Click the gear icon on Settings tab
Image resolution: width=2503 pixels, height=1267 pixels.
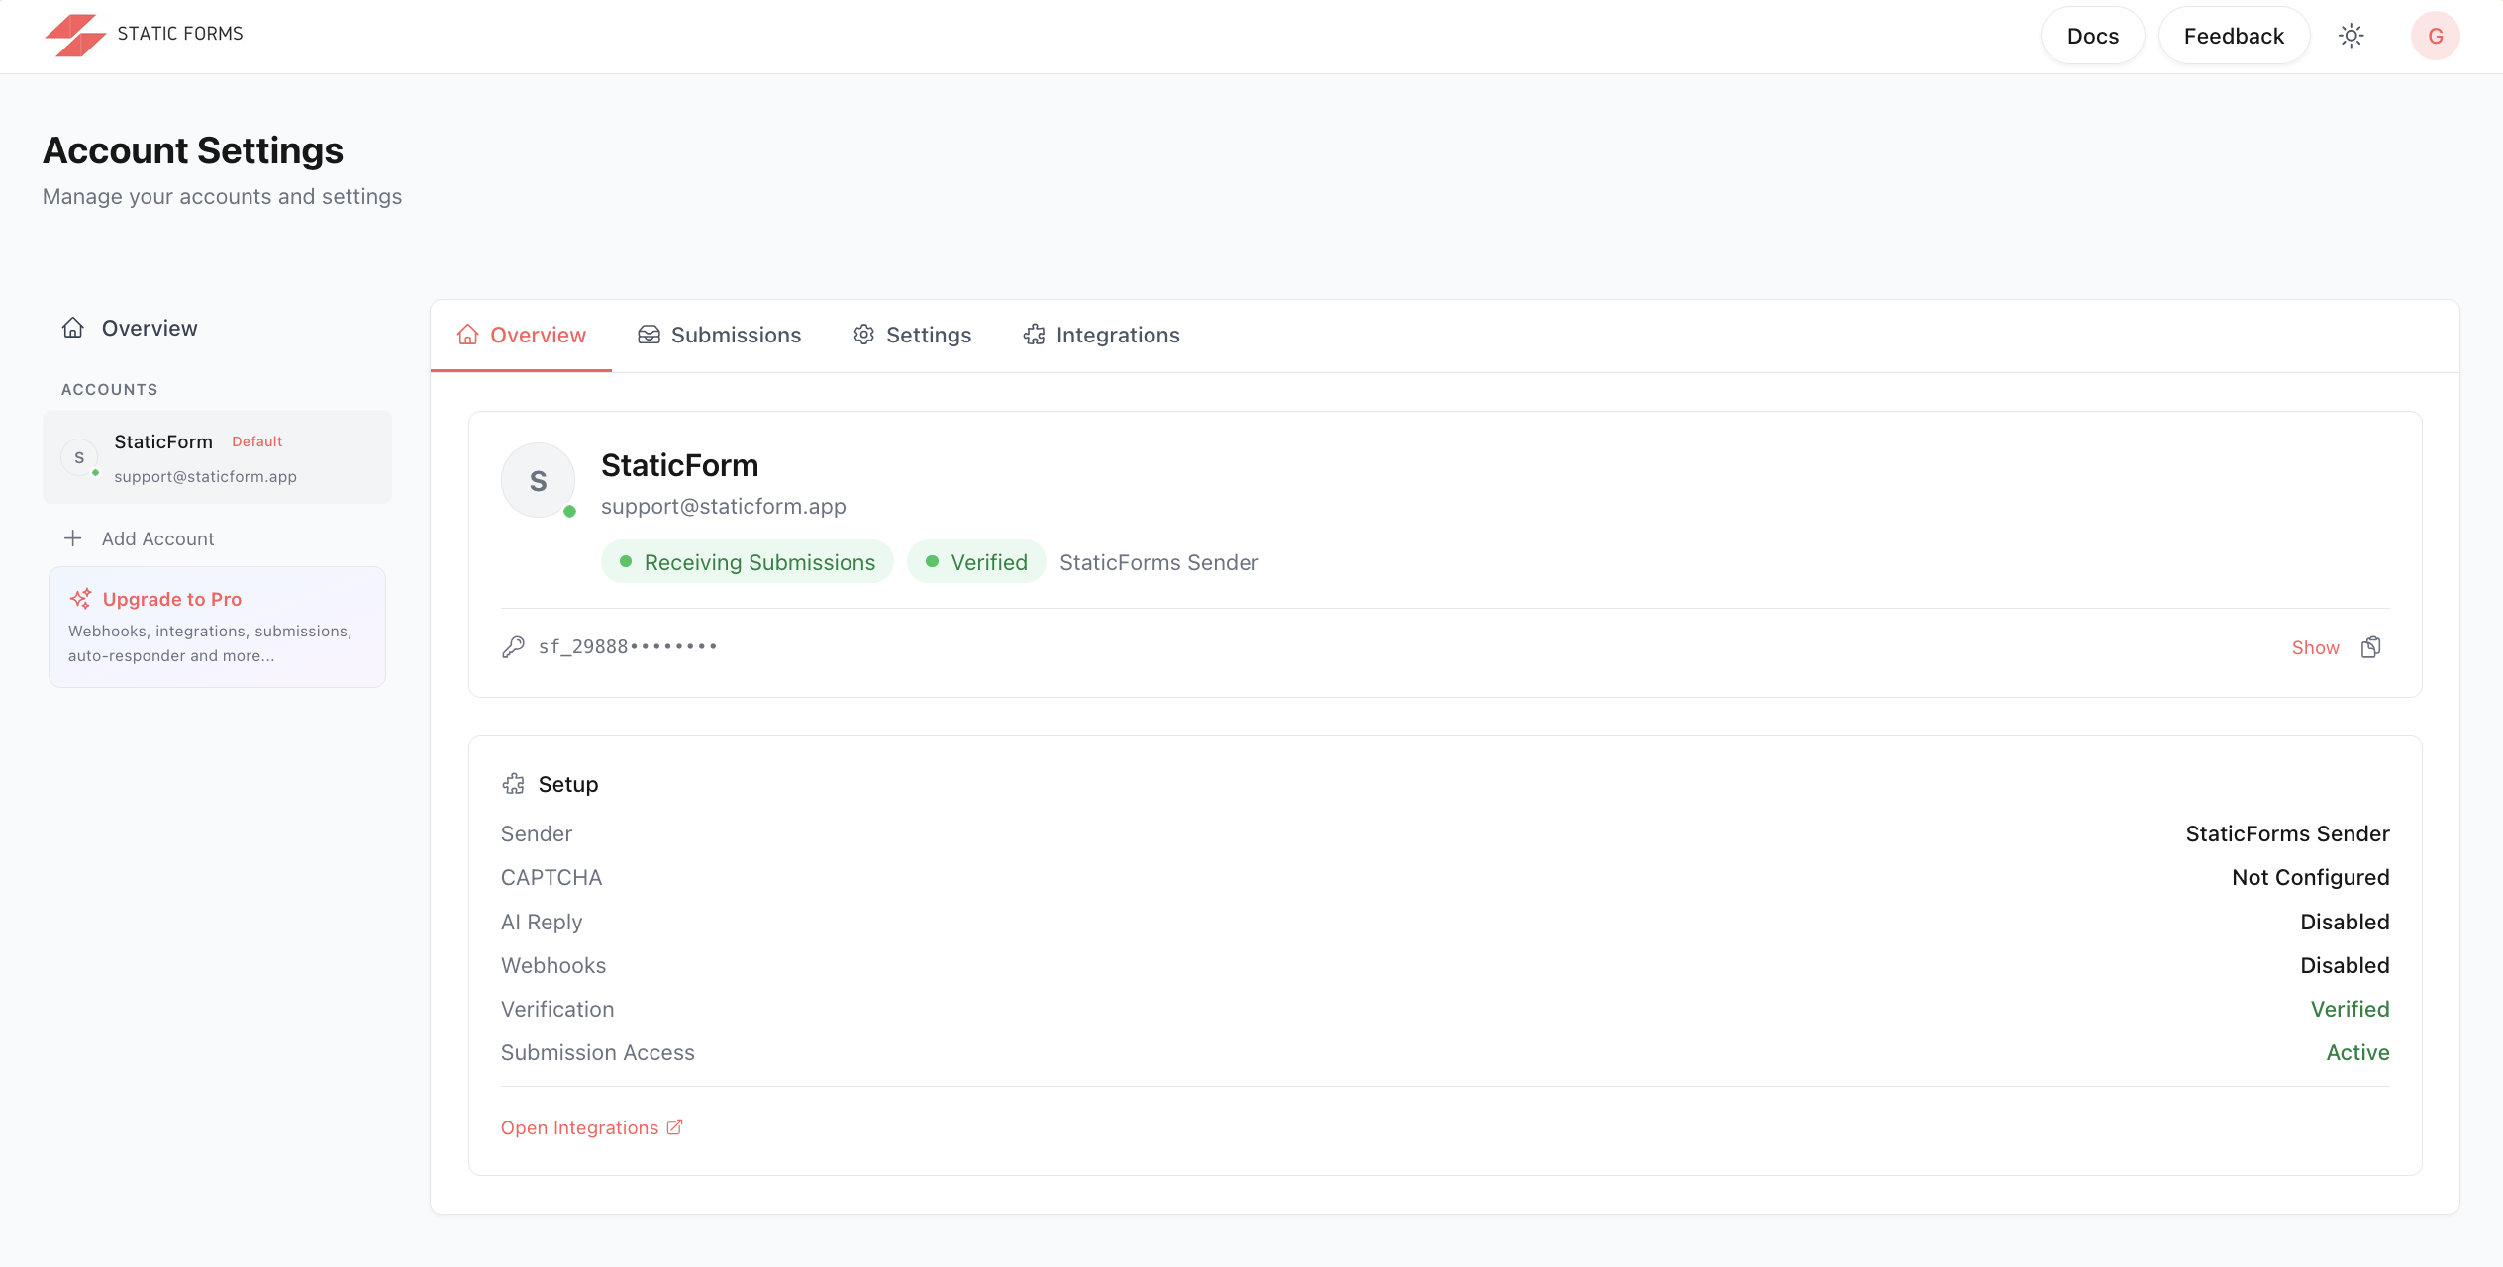point(863,335)
